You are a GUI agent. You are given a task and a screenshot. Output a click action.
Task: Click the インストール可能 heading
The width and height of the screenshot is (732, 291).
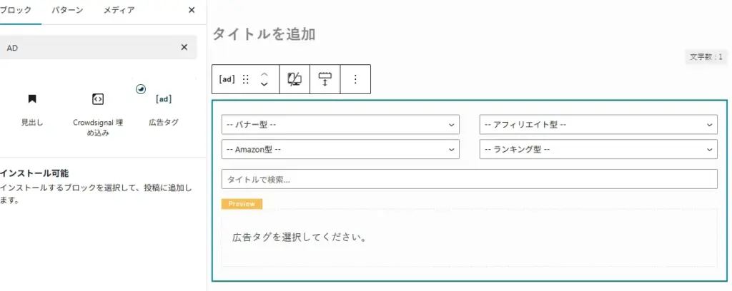[x=34, y=173]
